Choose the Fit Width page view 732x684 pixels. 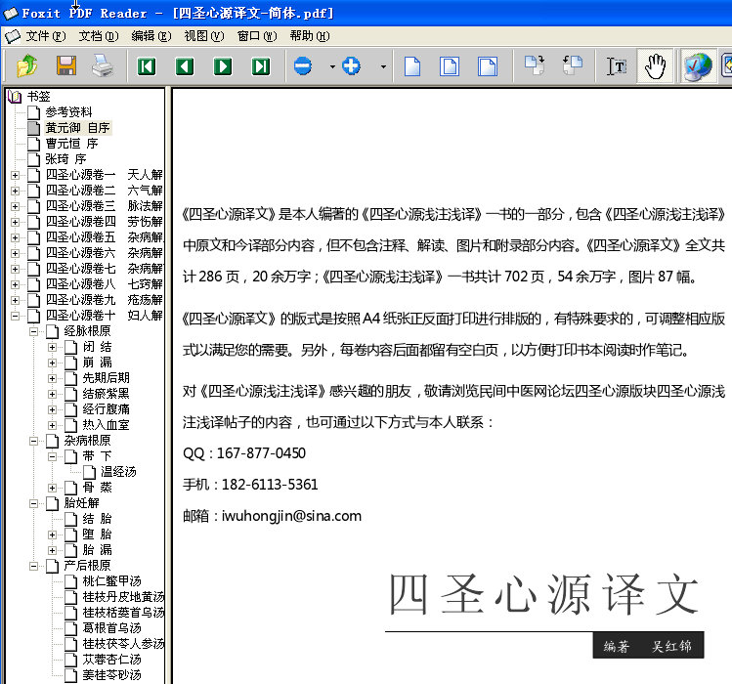click(487, 66)
